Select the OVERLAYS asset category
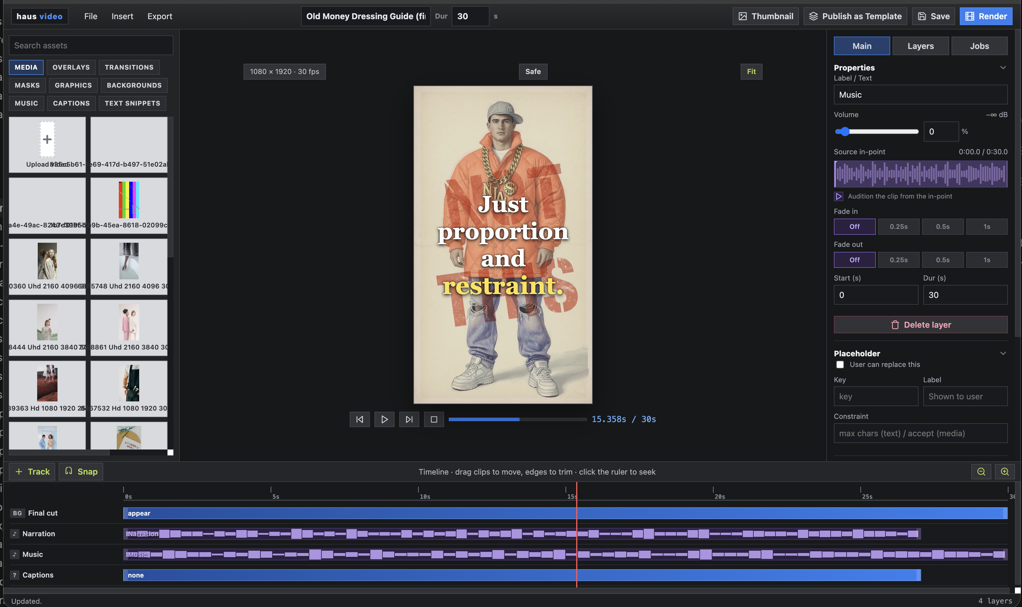The height and width of the screenshot is (607, 1022). pyautogui.click(x=71, y=68)
